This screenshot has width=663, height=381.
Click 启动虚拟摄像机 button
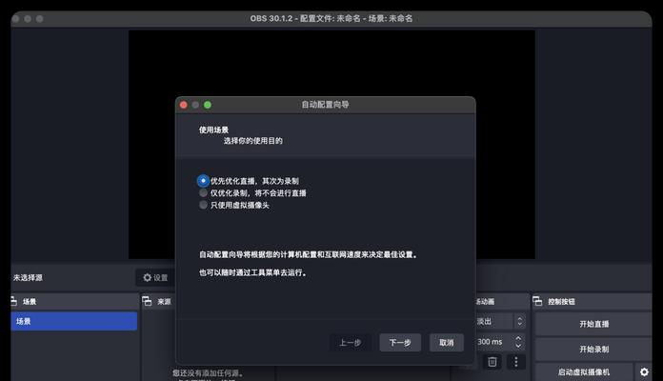pos(584,372)
